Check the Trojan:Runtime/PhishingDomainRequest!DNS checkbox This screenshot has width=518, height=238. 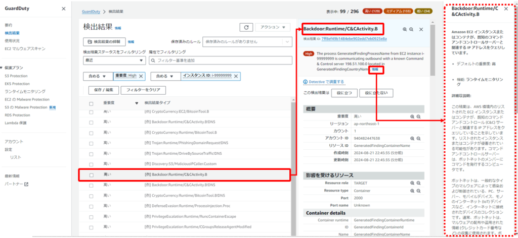(x=91, y=143)
